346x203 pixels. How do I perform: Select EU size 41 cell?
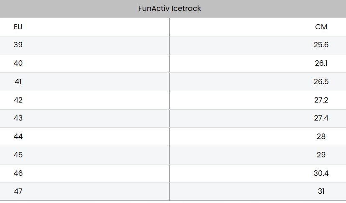(x=18, y=82)
